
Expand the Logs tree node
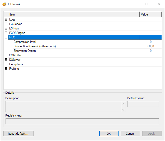coord(6,19)
